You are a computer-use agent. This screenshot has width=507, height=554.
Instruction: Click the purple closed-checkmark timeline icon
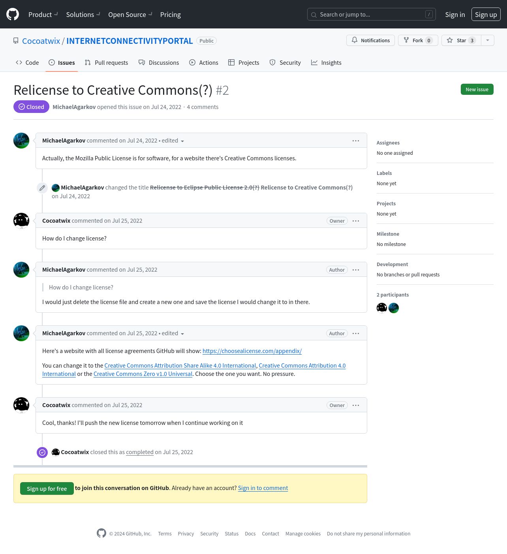click(42, 453)
